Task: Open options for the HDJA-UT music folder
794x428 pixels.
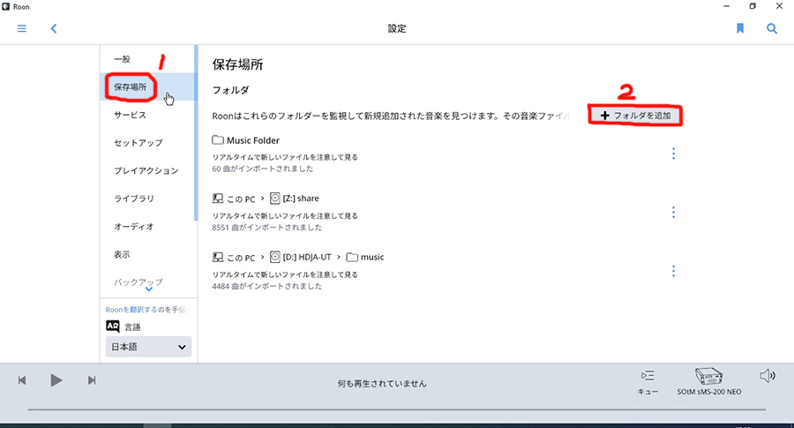Action: (673, 271)
